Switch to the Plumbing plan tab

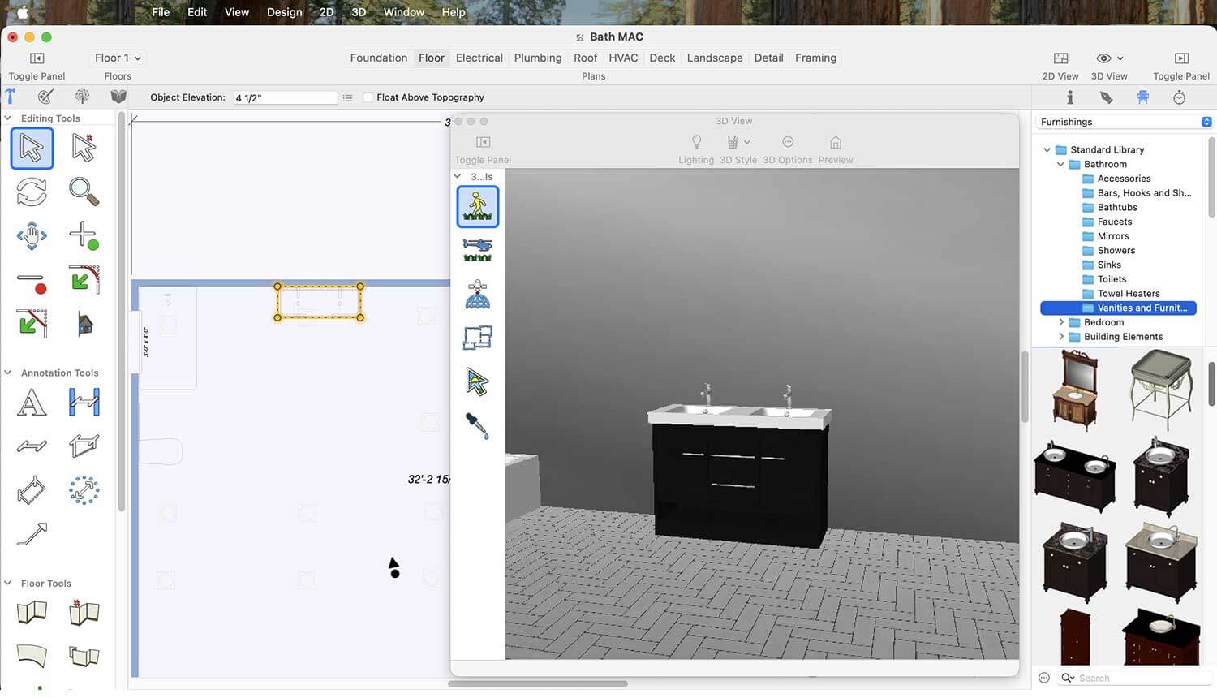(537, 58)
